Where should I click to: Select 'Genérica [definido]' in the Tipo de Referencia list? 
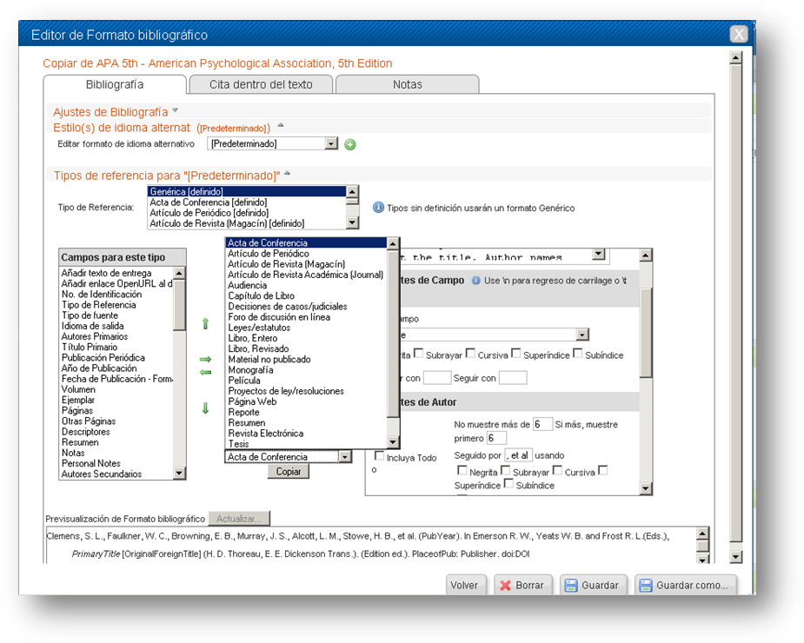(x=247, y=192)
